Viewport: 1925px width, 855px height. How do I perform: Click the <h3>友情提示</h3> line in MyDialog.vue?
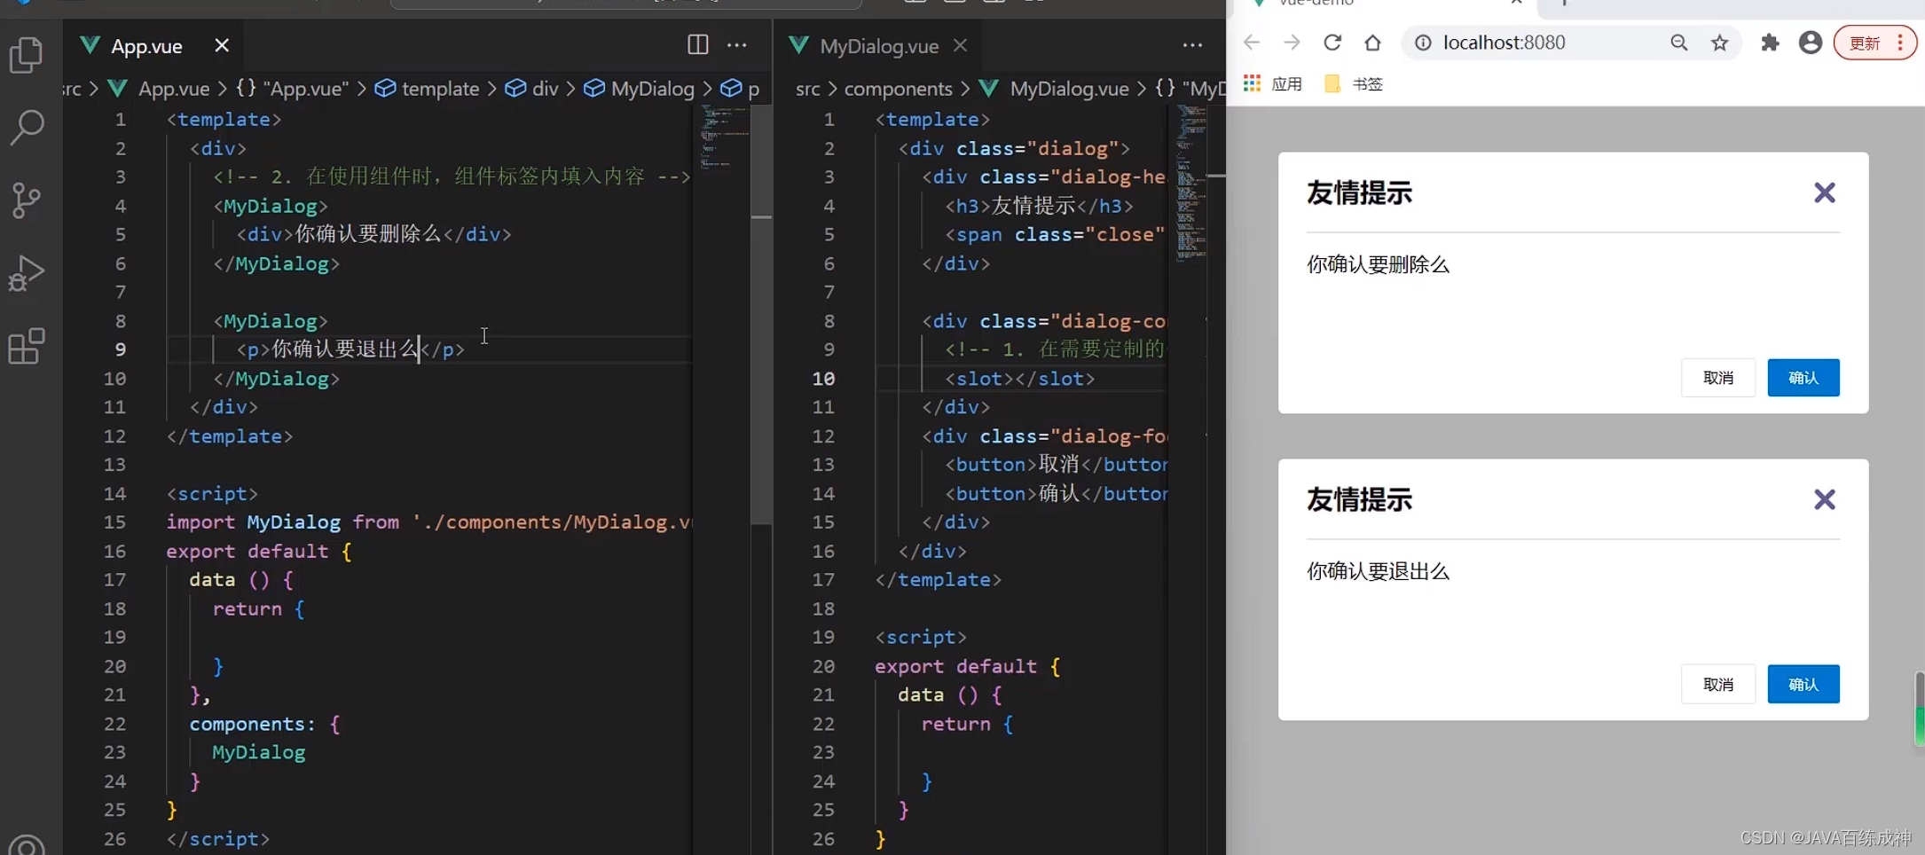pyautogui.click(x=1039, y=206)
